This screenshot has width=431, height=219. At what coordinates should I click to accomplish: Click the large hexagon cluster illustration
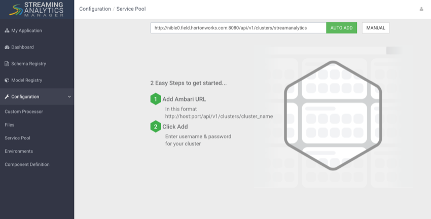pos(332,116)
